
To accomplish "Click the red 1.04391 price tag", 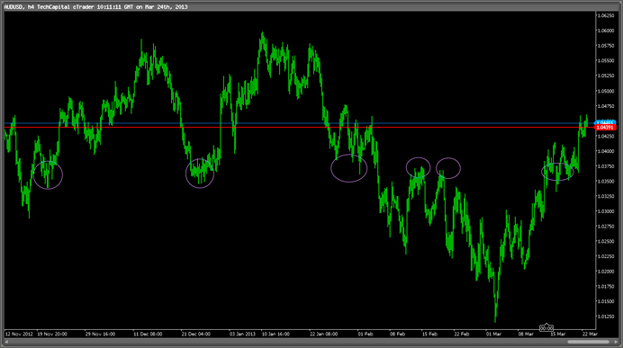I will pos(605,128).
